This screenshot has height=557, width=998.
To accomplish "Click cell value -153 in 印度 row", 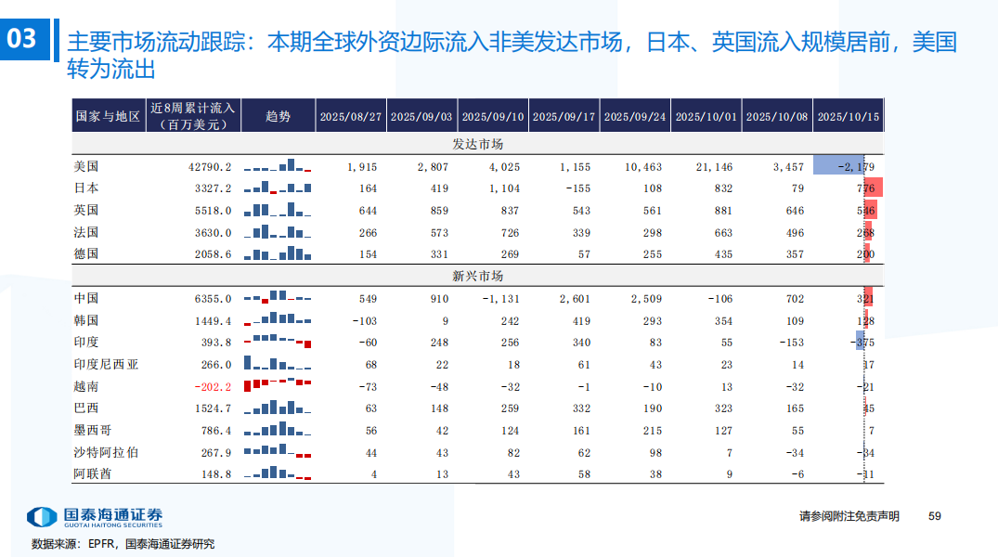I will point(792,343).
